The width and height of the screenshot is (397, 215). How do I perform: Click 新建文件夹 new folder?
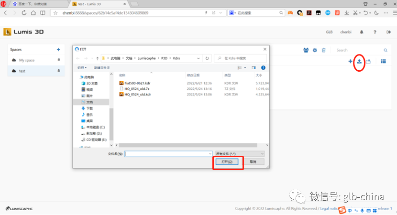[x=102, y=68]
